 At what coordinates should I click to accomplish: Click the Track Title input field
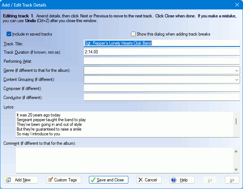click(162, 43)
